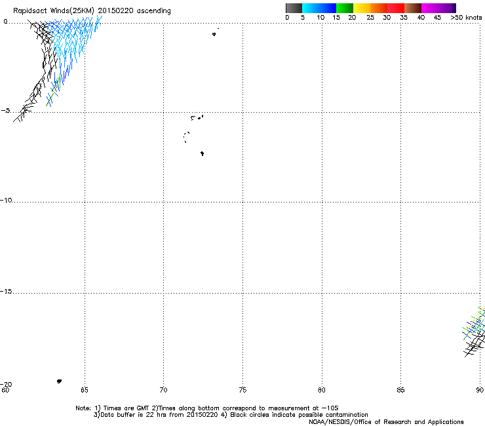Click the cyan-blue 5-15 knots legend color
485x426 pixels.
pos(319,8)
